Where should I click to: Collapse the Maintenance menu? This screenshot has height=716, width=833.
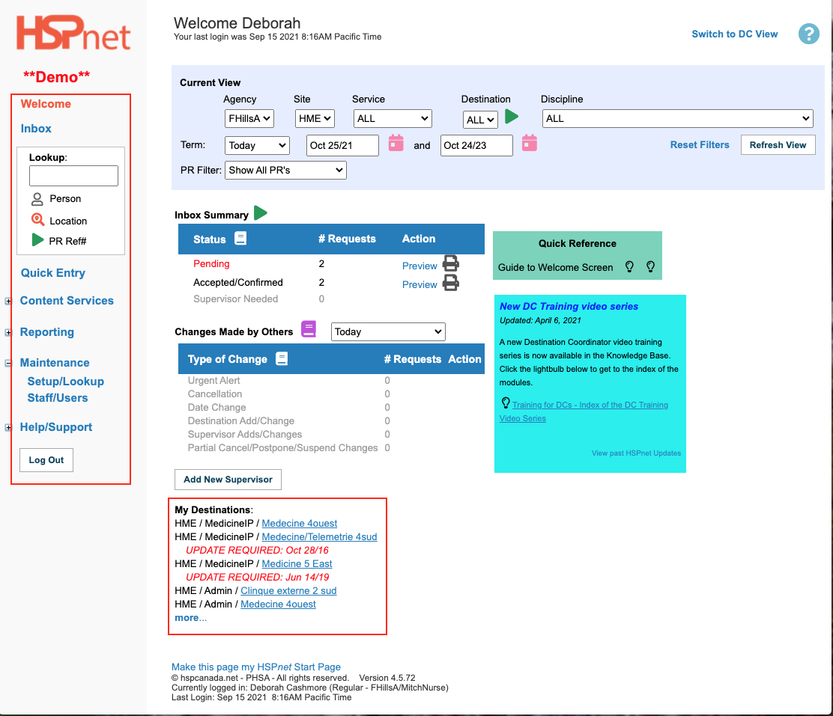click(x=8, y=363)
